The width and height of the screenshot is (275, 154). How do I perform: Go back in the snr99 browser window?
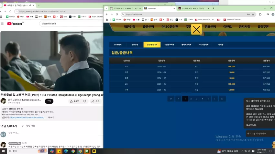[x=107, y=14]
